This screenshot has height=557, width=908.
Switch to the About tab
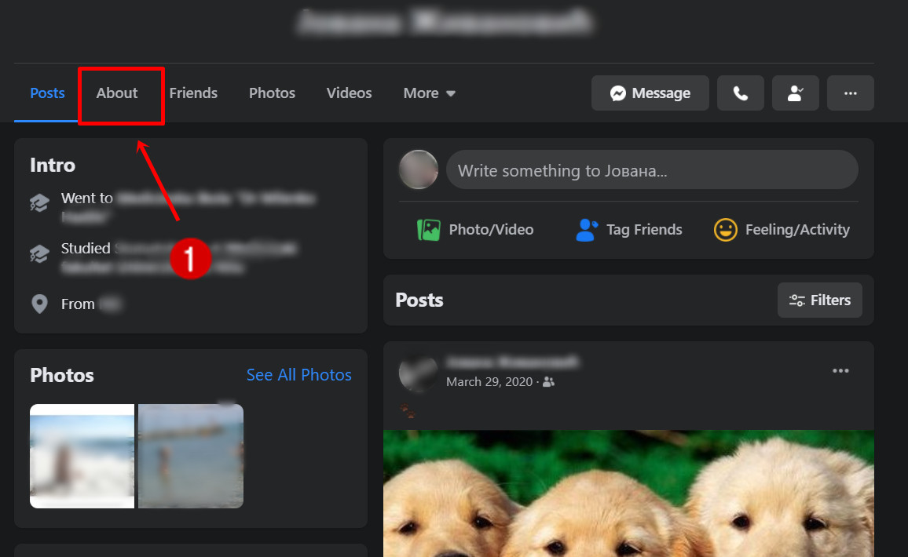117,93
